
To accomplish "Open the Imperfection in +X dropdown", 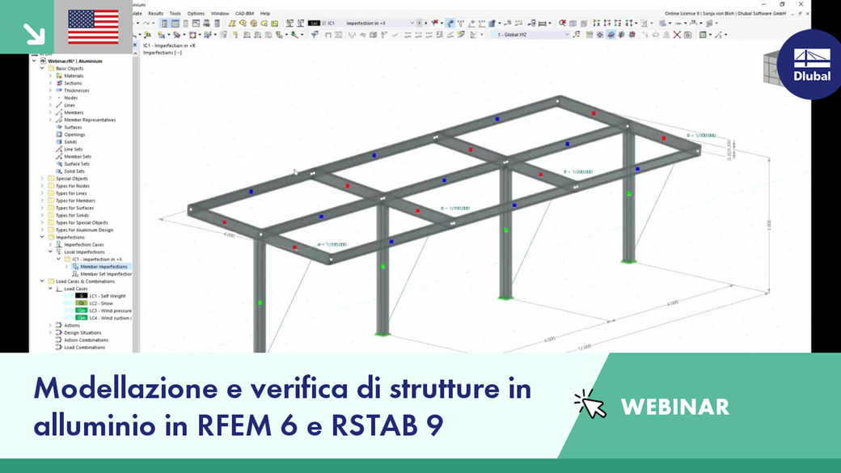I will point(413,23).
